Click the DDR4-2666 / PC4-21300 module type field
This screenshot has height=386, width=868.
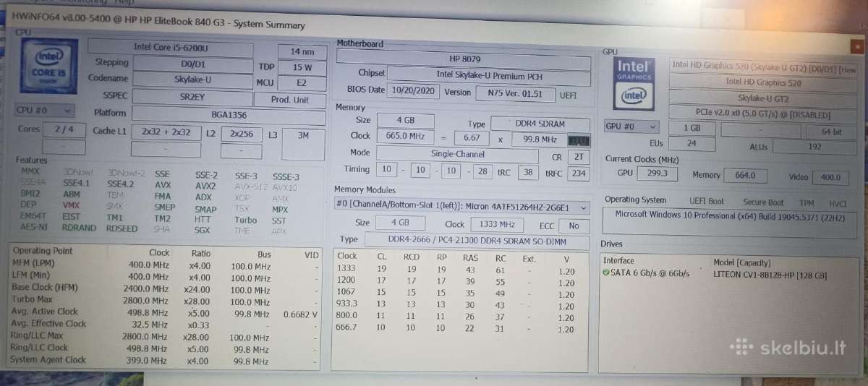[476, 239]
